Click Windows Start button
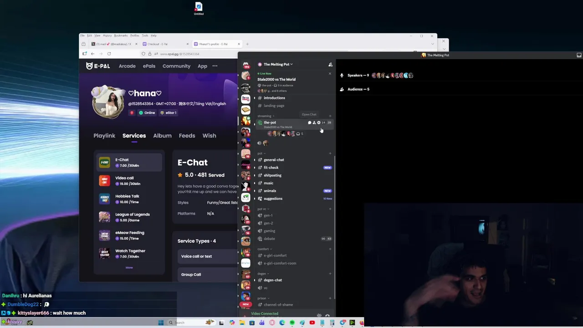583x328 pixels. [x=161, y=323]
